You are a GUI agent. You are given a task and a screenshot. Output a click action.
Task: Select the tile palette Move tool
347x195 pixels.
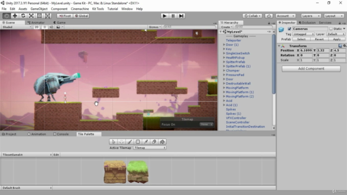pyautogui.click(x=121, y=142)
